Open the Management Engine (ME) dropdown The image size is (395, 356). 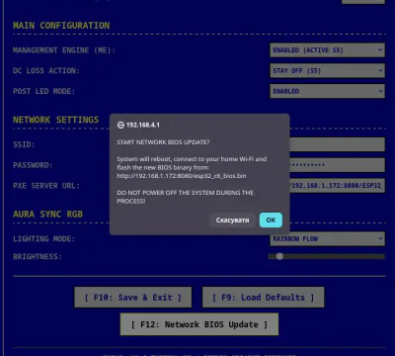(x=327, y=50)
